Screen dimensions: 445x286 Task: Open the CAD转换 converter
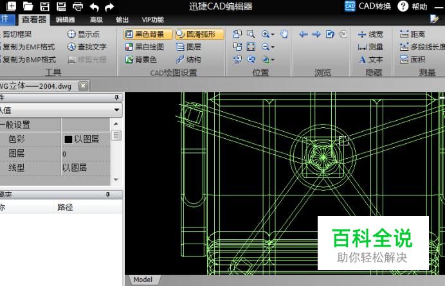[368, 6]
